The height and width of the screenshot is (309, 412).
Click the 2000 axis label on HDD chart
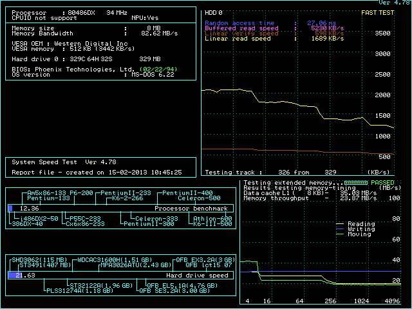point(382,95)
